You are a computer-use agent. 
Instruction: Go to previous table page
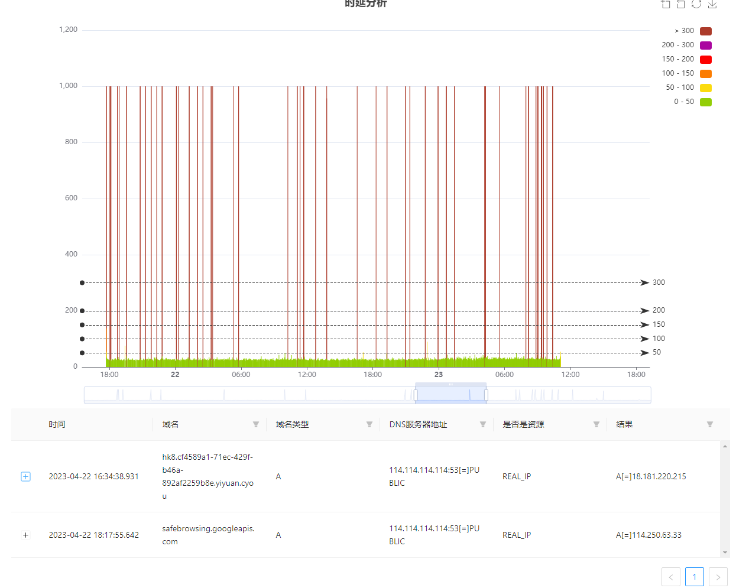coord(671,577)
